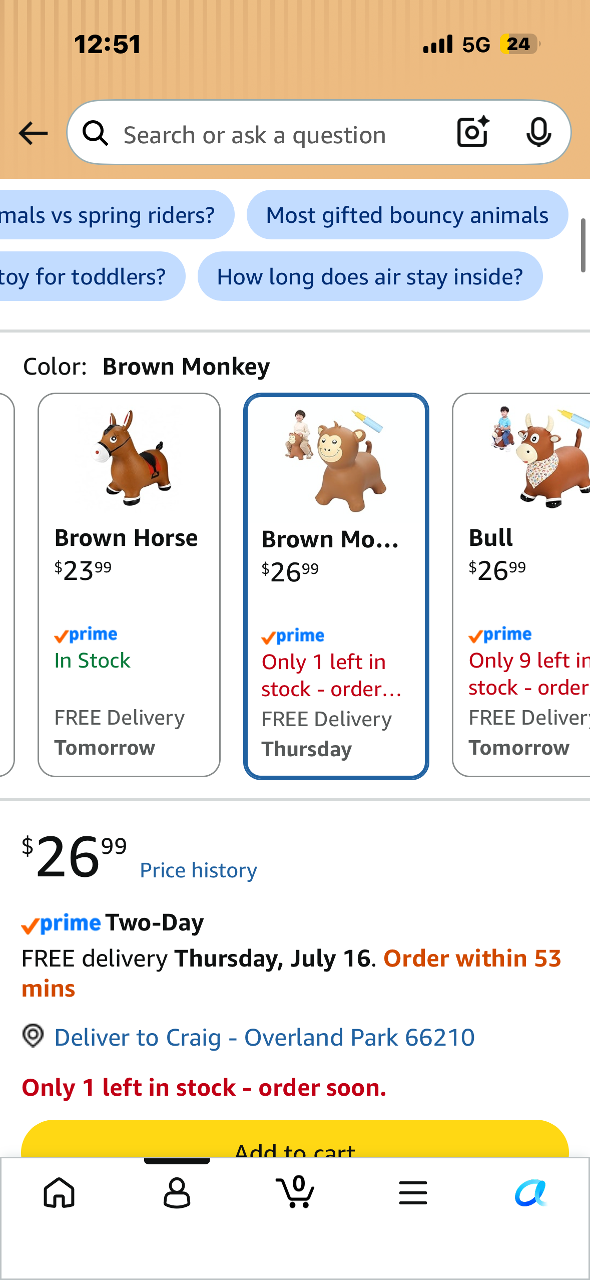Open the hamburger menu icon
This screenshot has width=590, height=1280.
413,1193
